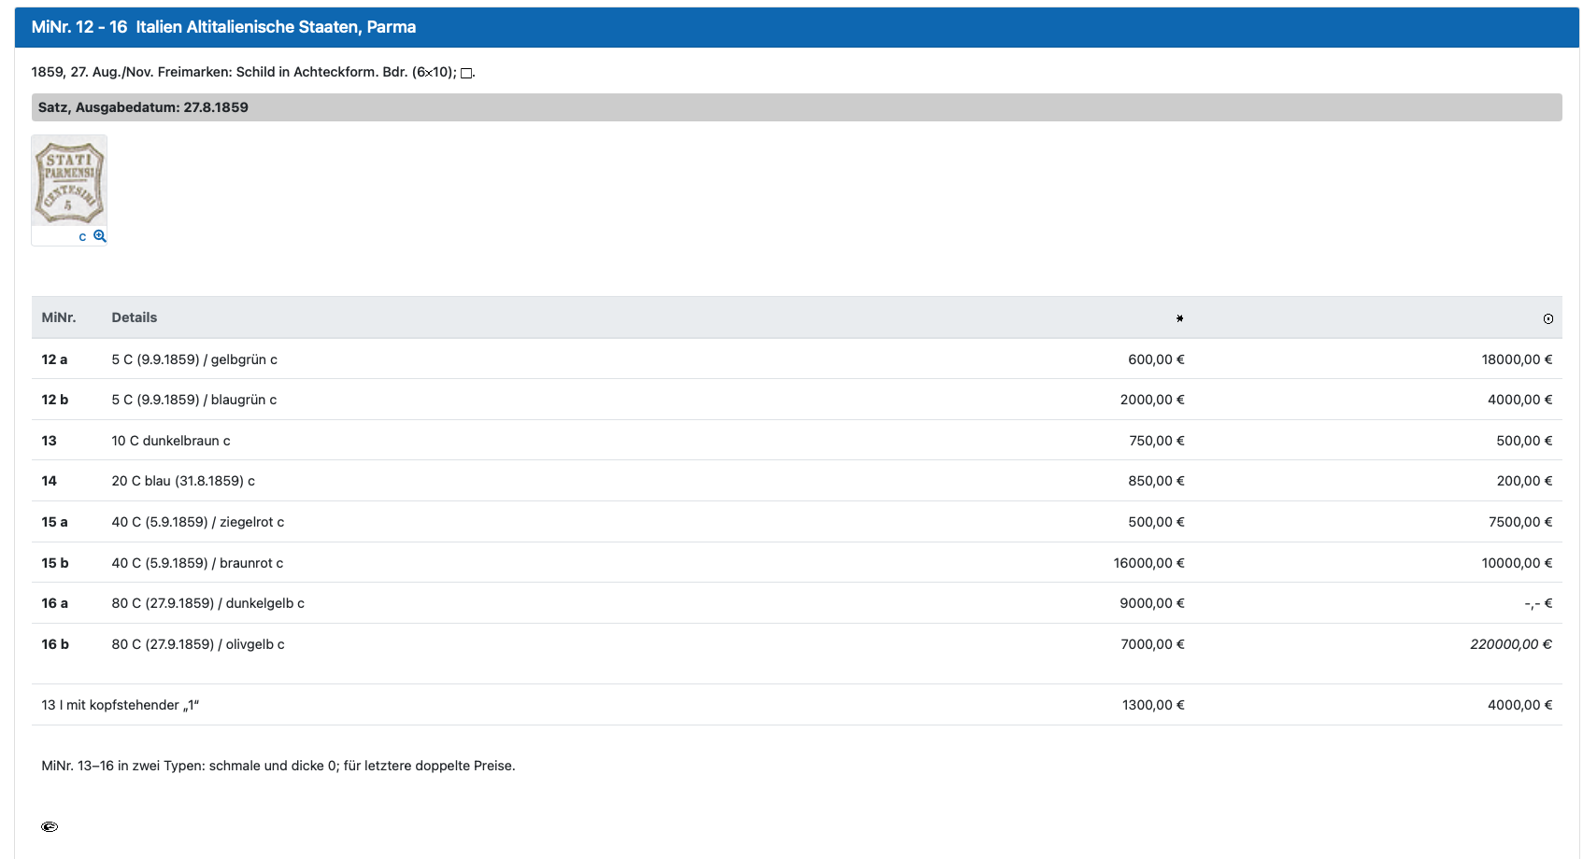The width and height of the screenshot is (1583, 859).
Task: Click the used circle-dot column header symbol
Action: click(x=1547, y=319)
